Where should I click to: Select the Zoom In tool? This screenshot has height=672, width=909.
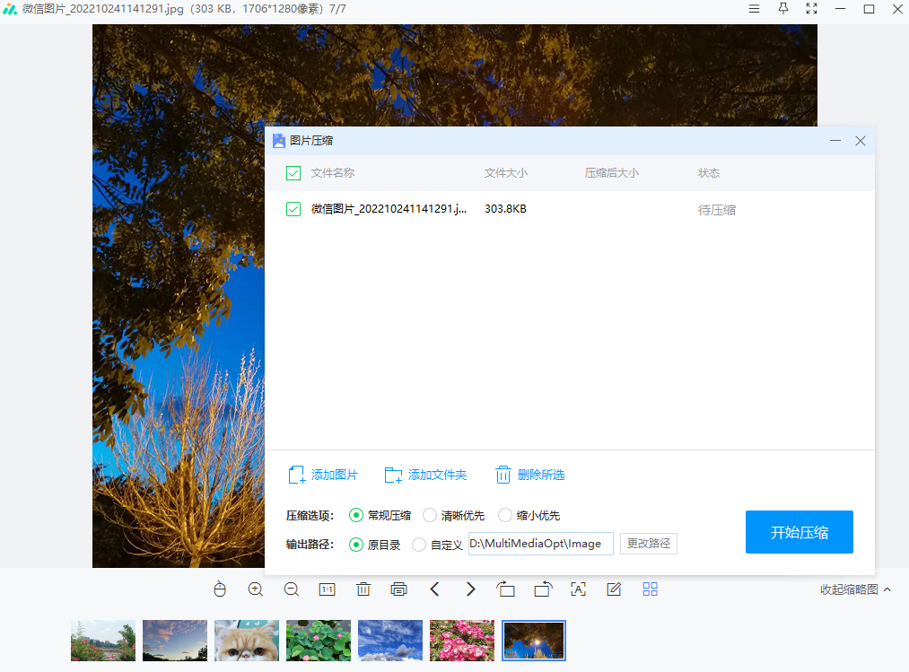click(256, 589)
